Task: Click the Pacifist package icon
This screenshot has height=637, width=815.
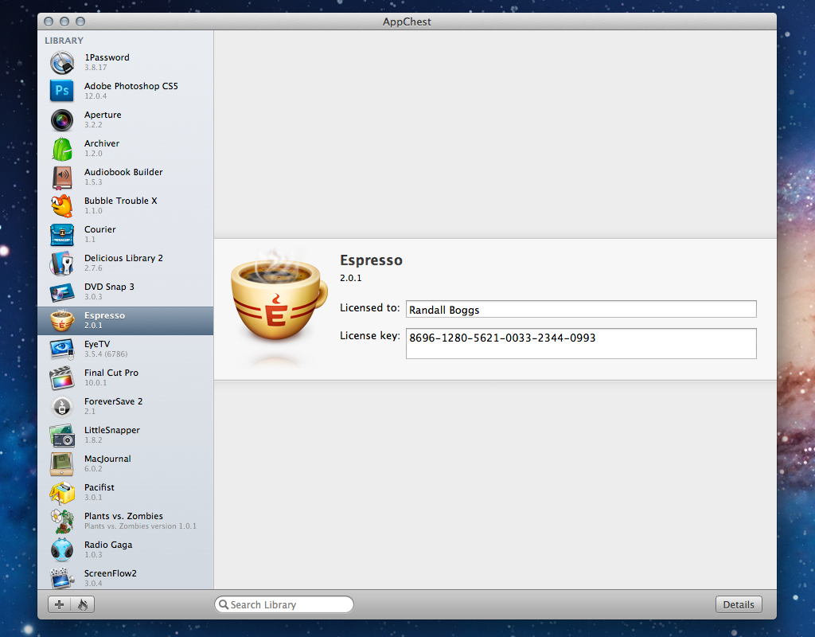Action: pyautogui.click(x=62, y=492)
